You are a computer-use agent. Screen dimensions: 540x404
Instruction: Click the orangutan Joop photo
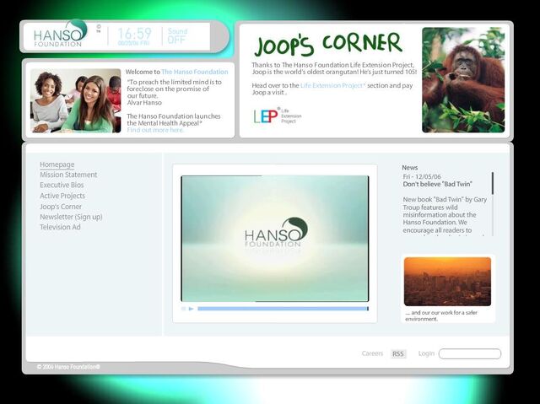point(463,80)
